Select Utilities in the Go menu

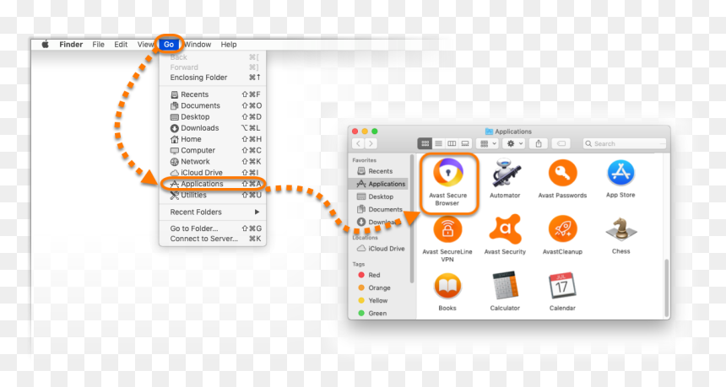tap(213, 195)
